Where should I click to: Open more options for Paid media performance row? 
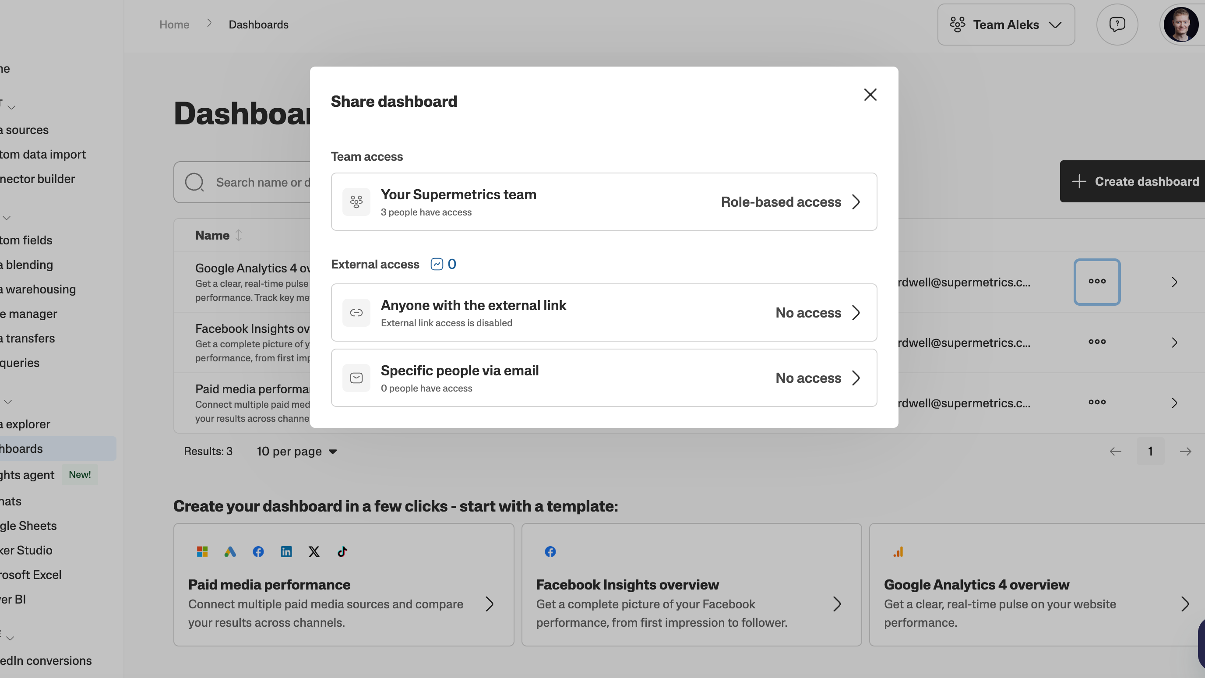1097,403
